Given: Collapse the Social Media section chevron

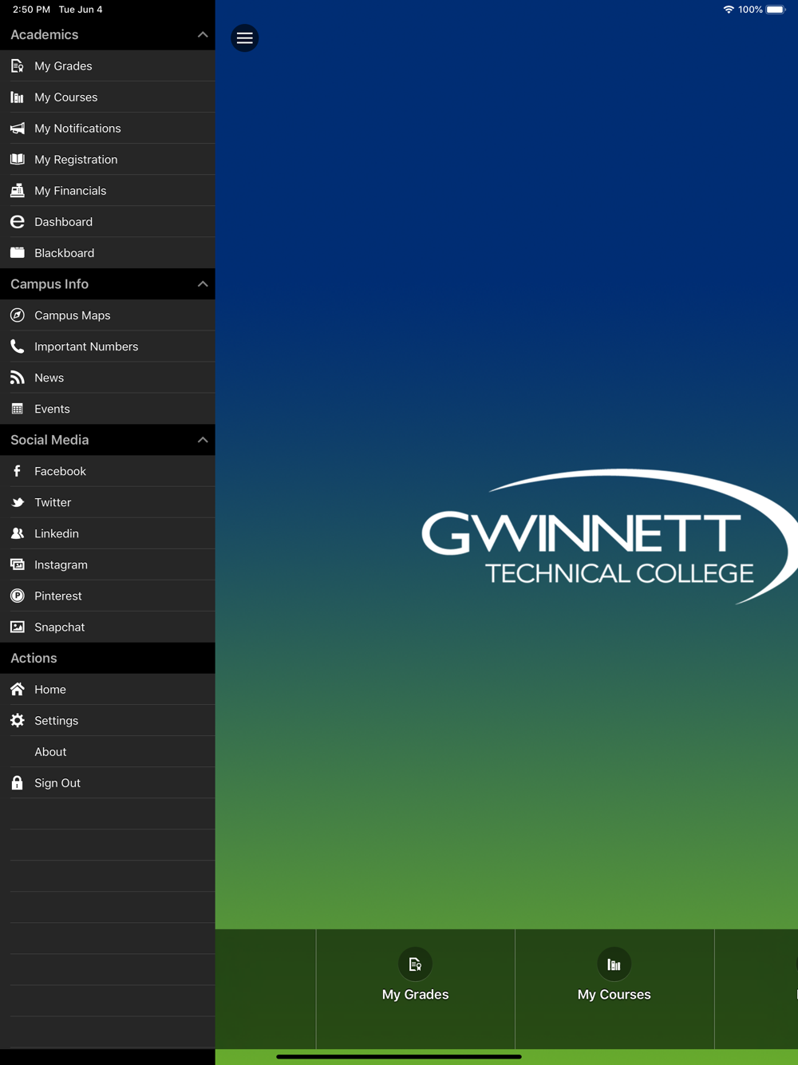Looking at the screenshot, I should pos(203,440).
